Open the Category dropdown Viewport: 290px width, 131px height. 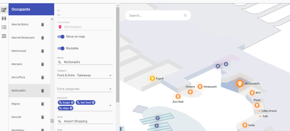point(85,76)
